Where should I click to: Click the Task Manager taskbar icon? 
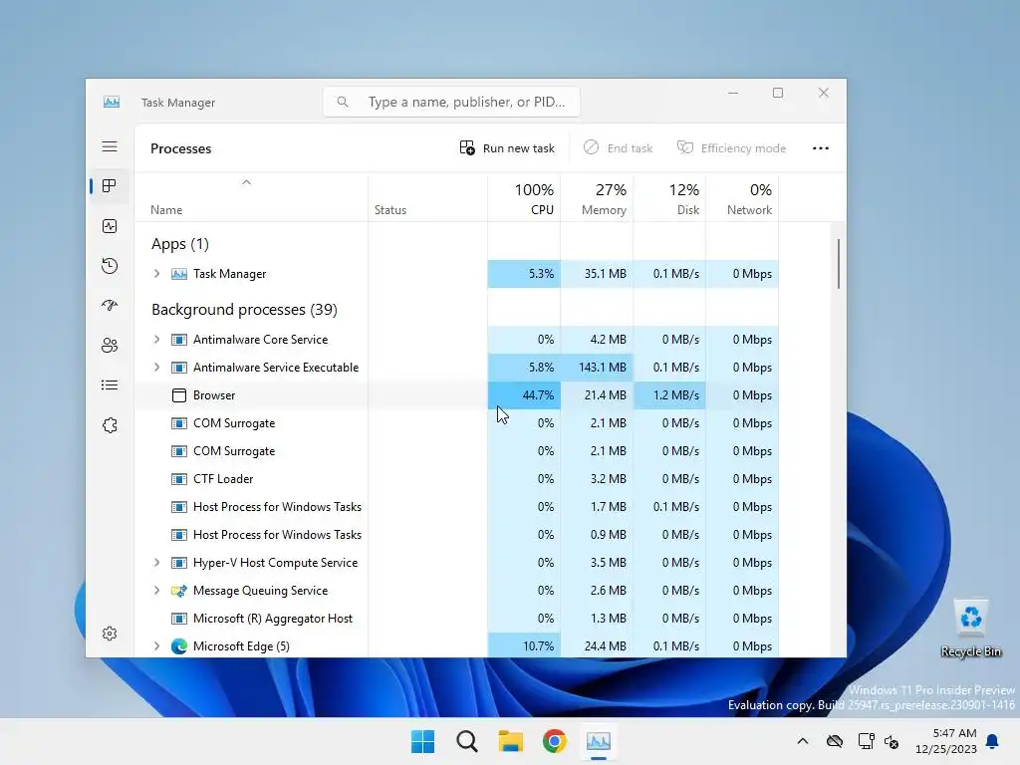[x=599, y=741]
